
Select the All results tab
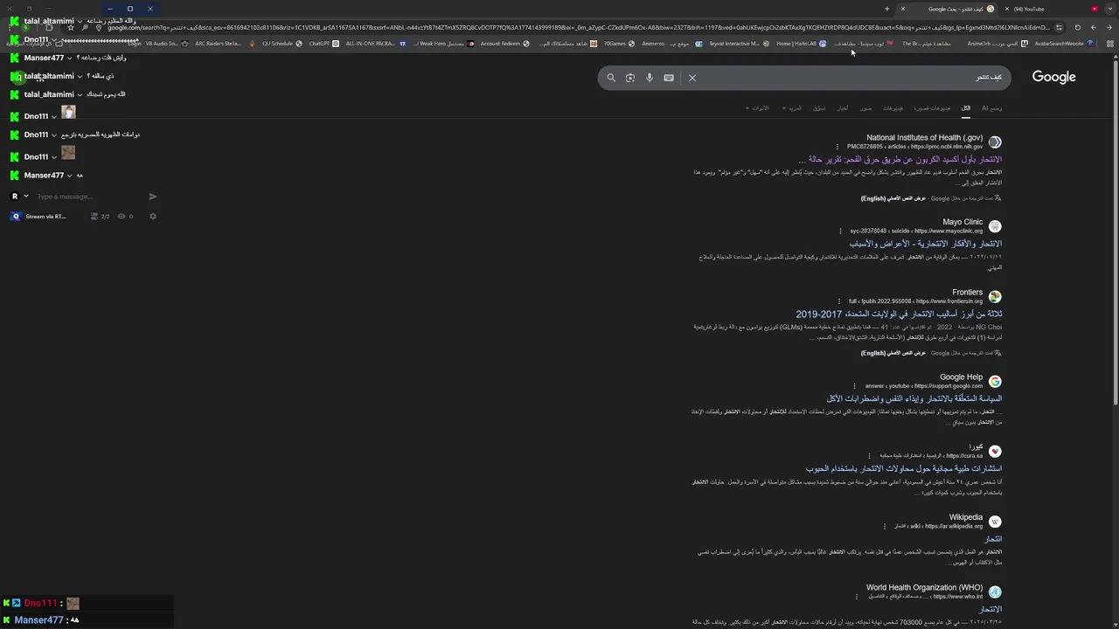(966, 108)
